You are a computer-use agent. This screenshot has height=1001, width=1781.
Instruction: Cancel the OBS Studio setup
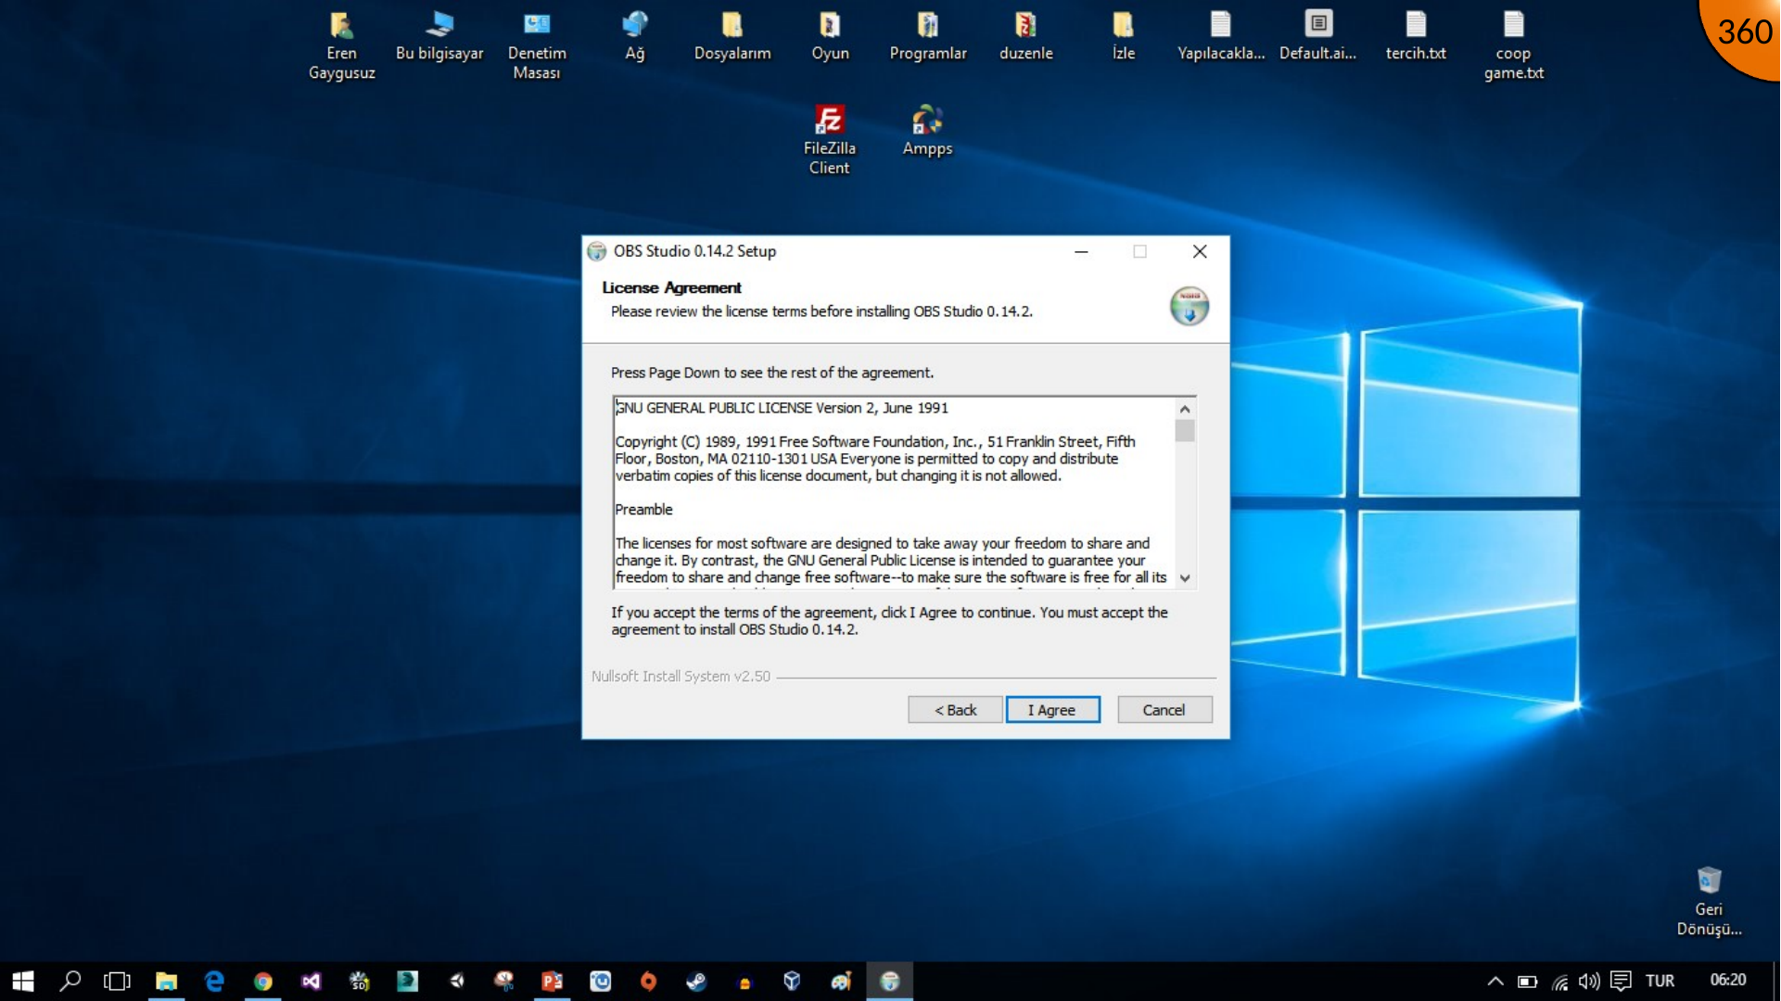click(x=1164, y=710)
